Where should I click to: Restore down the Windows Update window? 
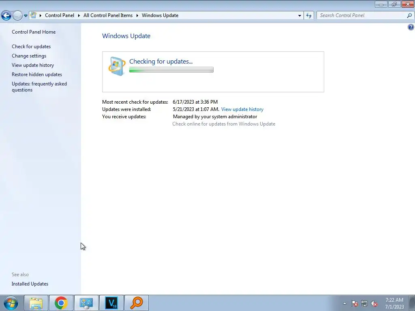394,4
